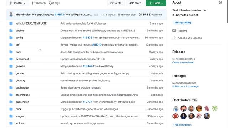Click the experiment folder icon
Viewport: 228px width, 128px height.
[11, 59]
